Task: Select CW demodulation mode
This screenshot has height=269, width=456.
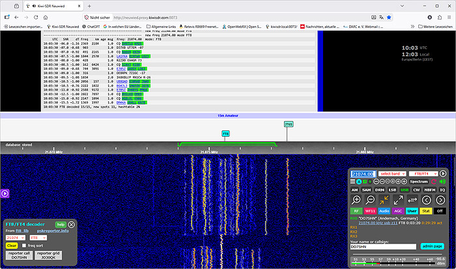Action: (416, 190)
